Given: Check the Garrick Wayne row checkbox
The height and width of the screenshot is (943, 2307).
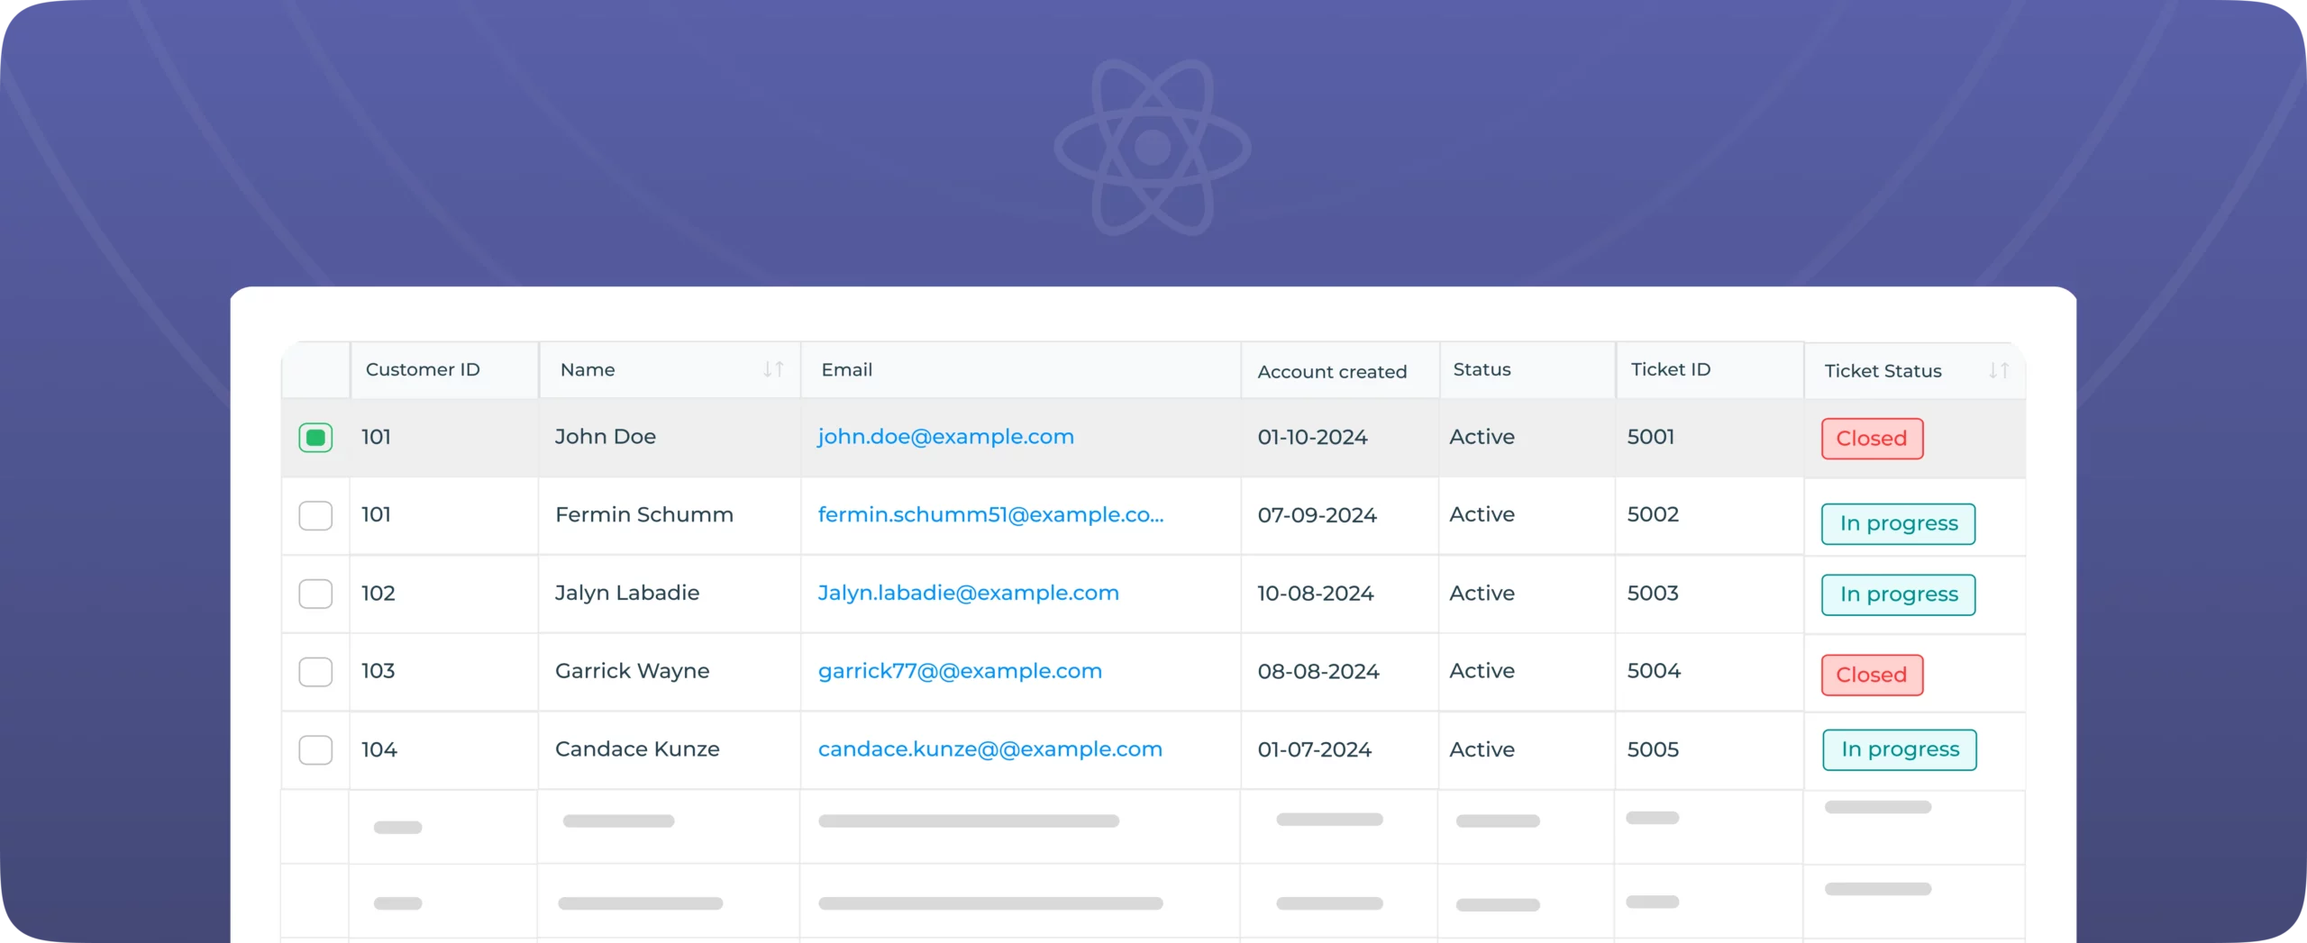Looking at the screenshot, I should [315, 672].
